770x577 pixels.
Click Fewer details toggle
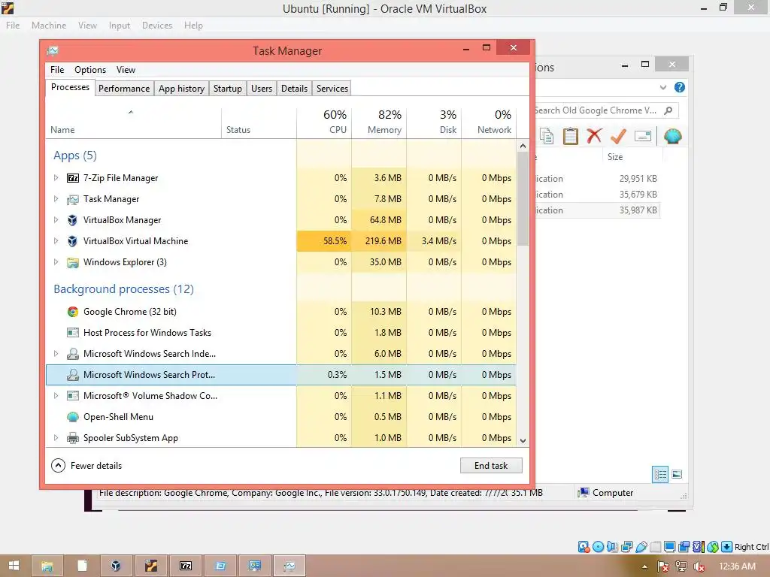pyautogui.click(x=86, y=466)
